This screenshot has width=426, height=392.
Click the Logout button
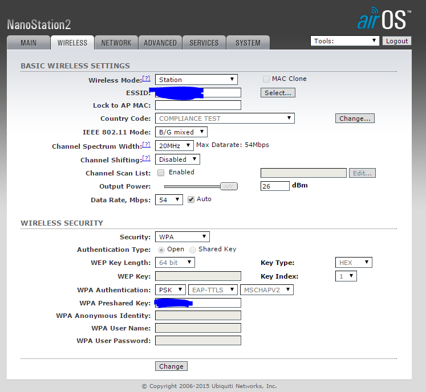(x=397, y=40)
